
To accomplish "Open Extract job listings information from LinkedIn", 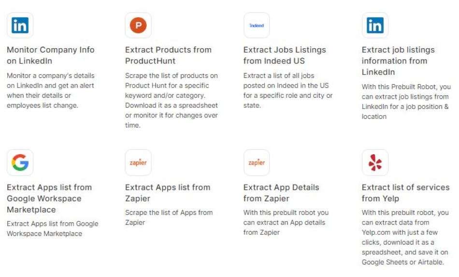I will coord(398,61).
